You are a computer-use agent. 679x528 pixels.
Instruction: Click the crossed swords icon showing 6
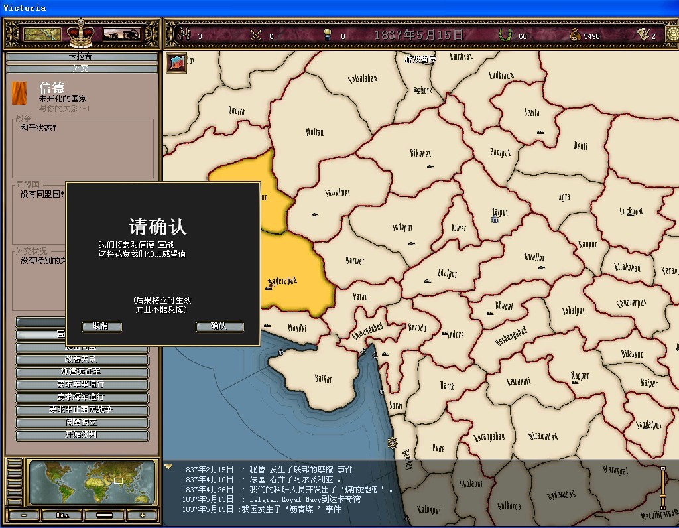[256, 34]
